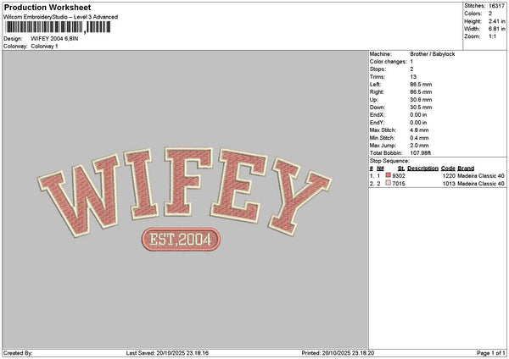Click the 'Stops:' label

pyautogui.click(x=378, y=69)
